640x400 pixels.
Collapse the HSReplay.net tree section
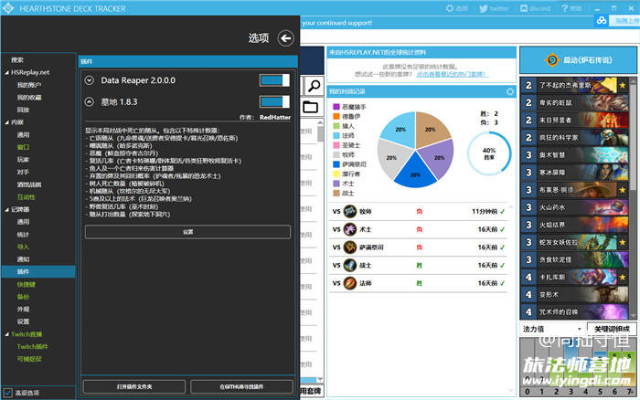tap(7, 72)
